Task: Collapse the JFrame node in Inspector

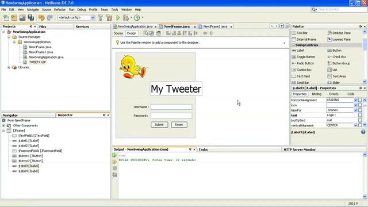Action: click(3, 131)
